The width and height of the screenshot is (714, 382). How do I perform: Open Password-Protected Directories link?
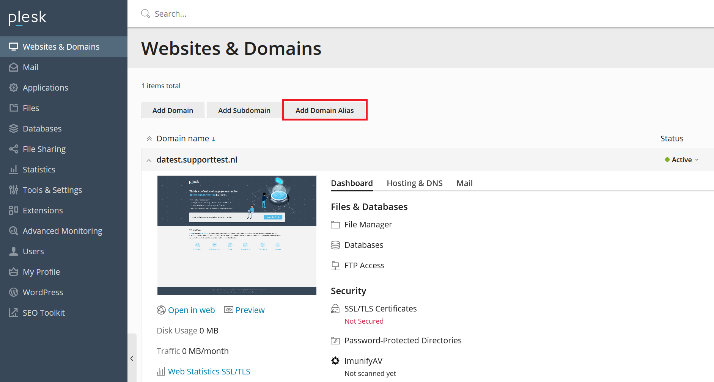click(403, 341)
